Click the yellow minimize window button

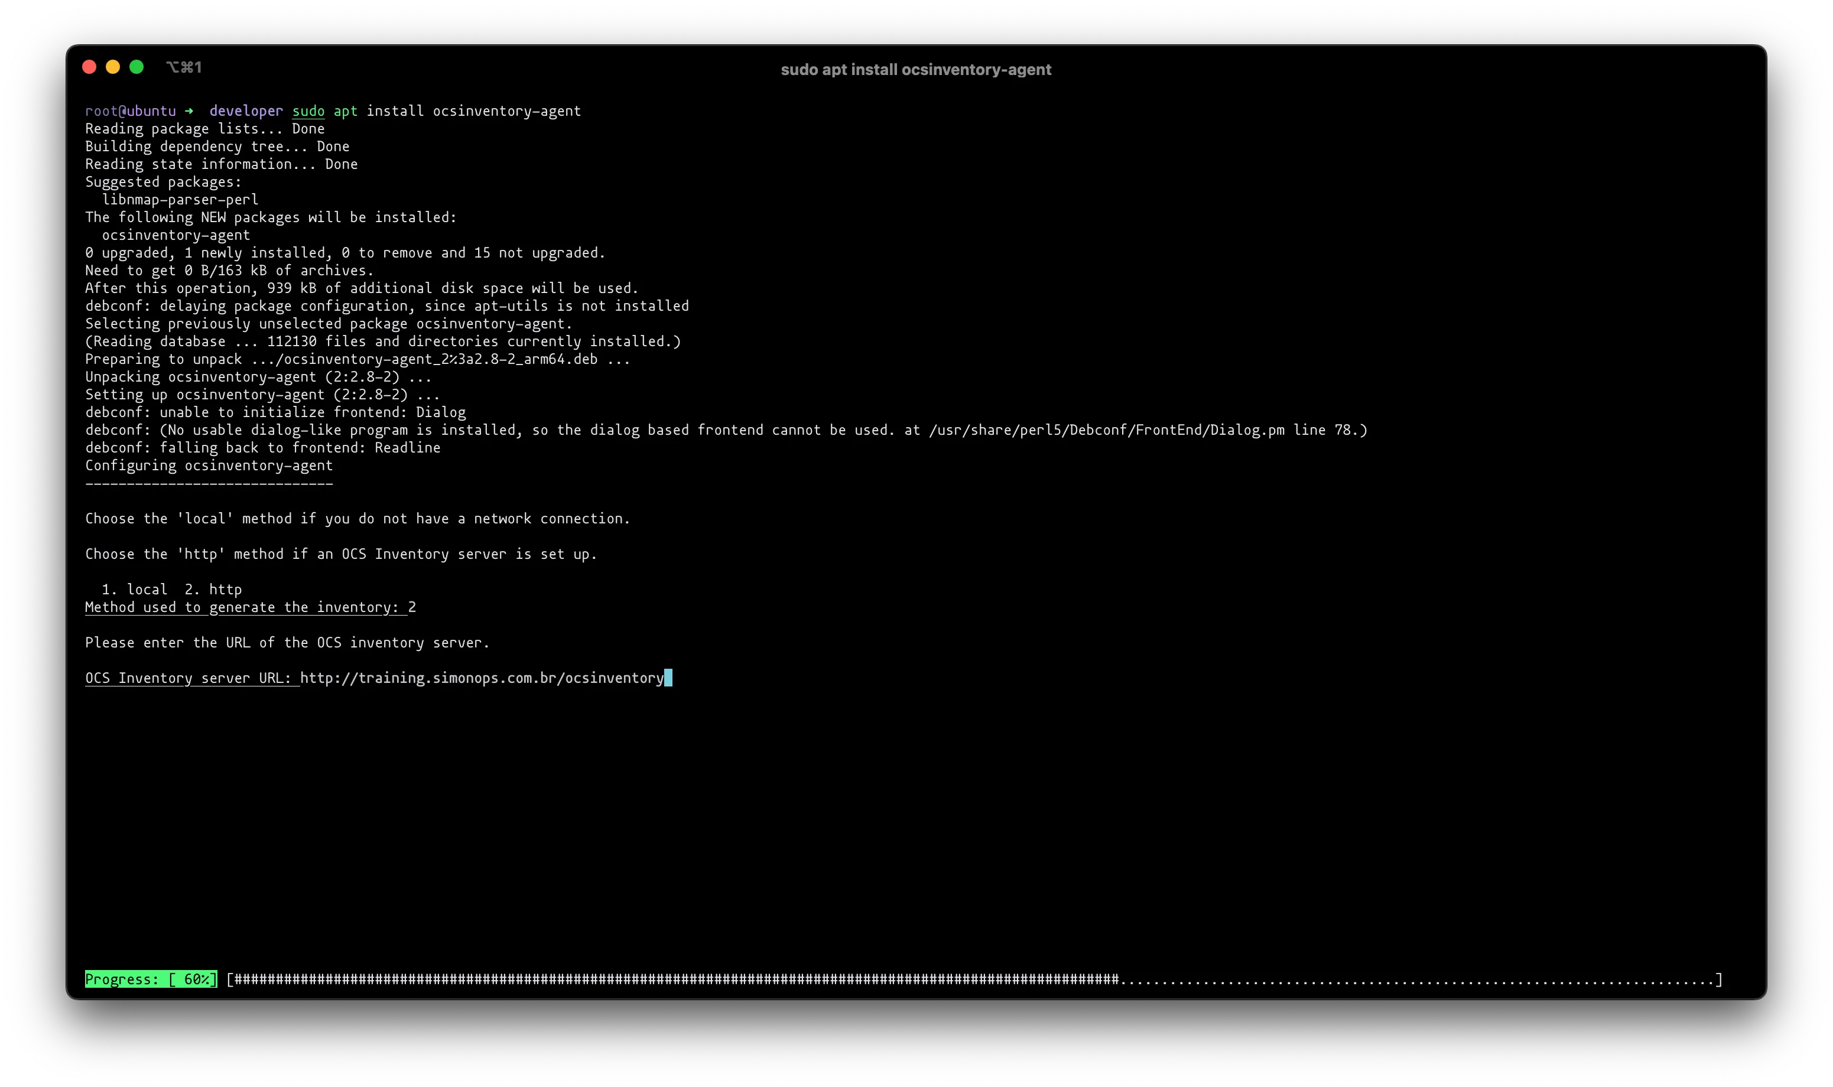click(x=113, y=67)
